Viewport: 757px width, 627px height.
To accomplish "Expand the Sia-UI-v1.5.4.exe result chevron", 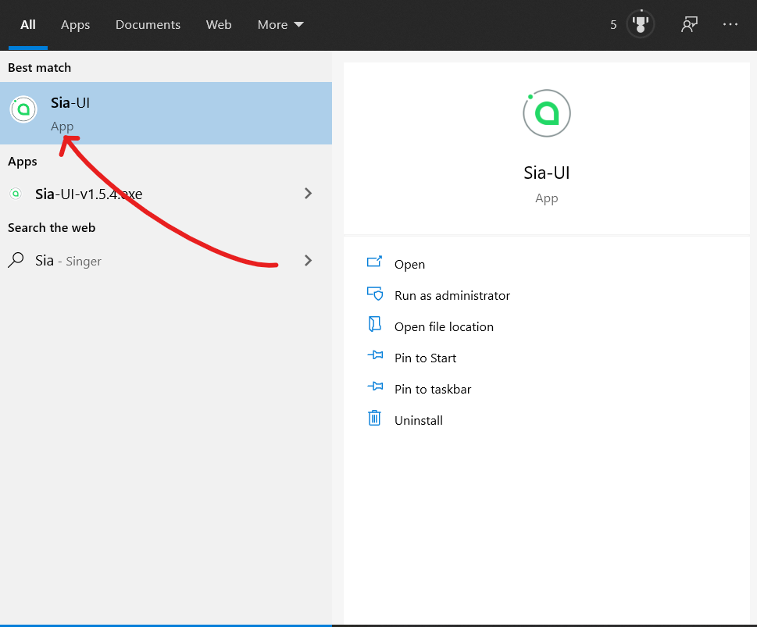I will click(x=308, y=194).
